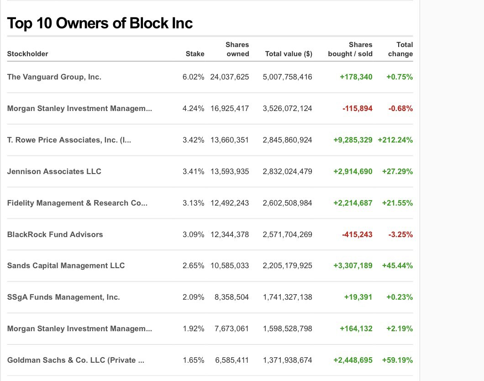Select the 1.65% stake value
Screen dimensions: 484x381
(193, 360)
